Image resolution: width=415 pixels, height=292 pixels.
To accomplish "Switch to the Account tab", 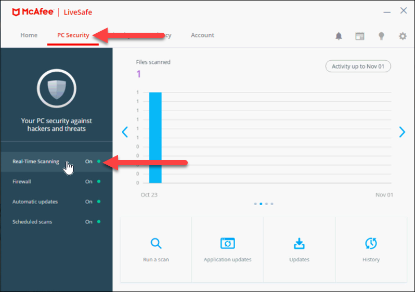I will tap(202, 35).
